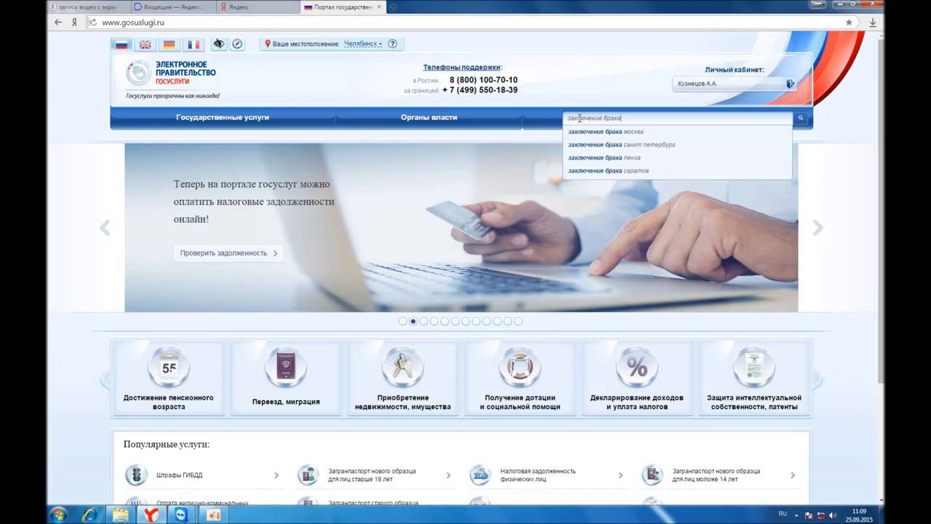Click the logout icon next to Кузнецов А.А.

[790, 84]
